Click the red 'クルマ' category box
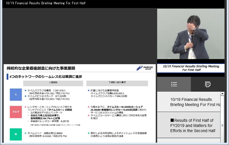Image resolution: width=229 pixels, height=145 pixels. 16,112
